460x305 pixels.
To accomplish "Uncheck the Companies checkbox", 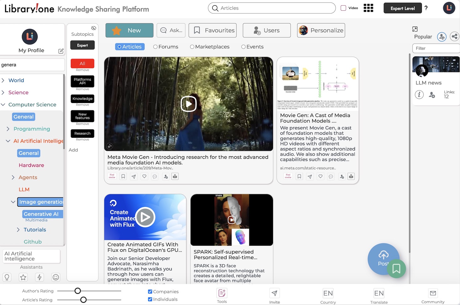I will pos(150,291).
